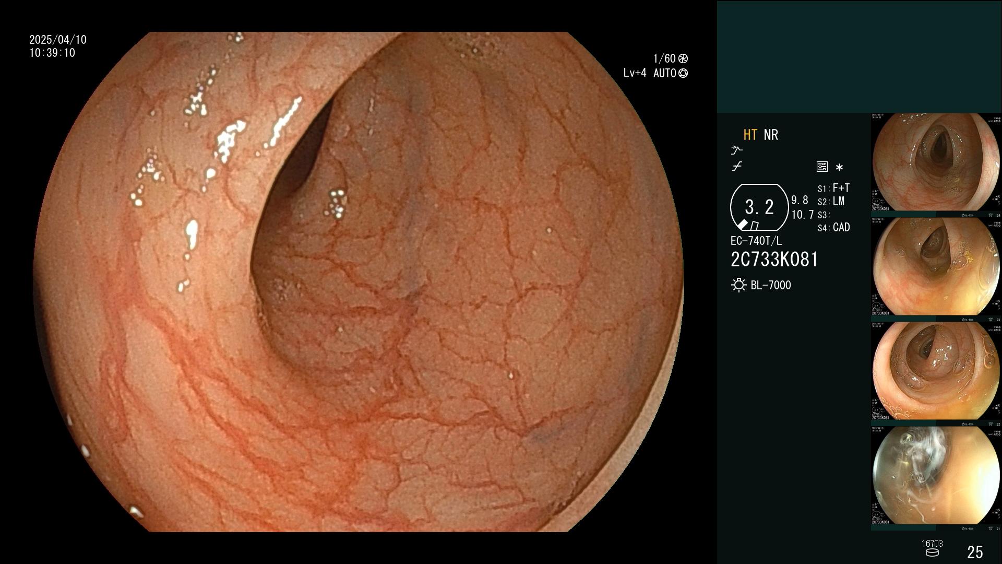This screenshot has width=1002, height=564.
Task: Open the slider settings icon beside the asterisk
Action: tap(822, 167)
